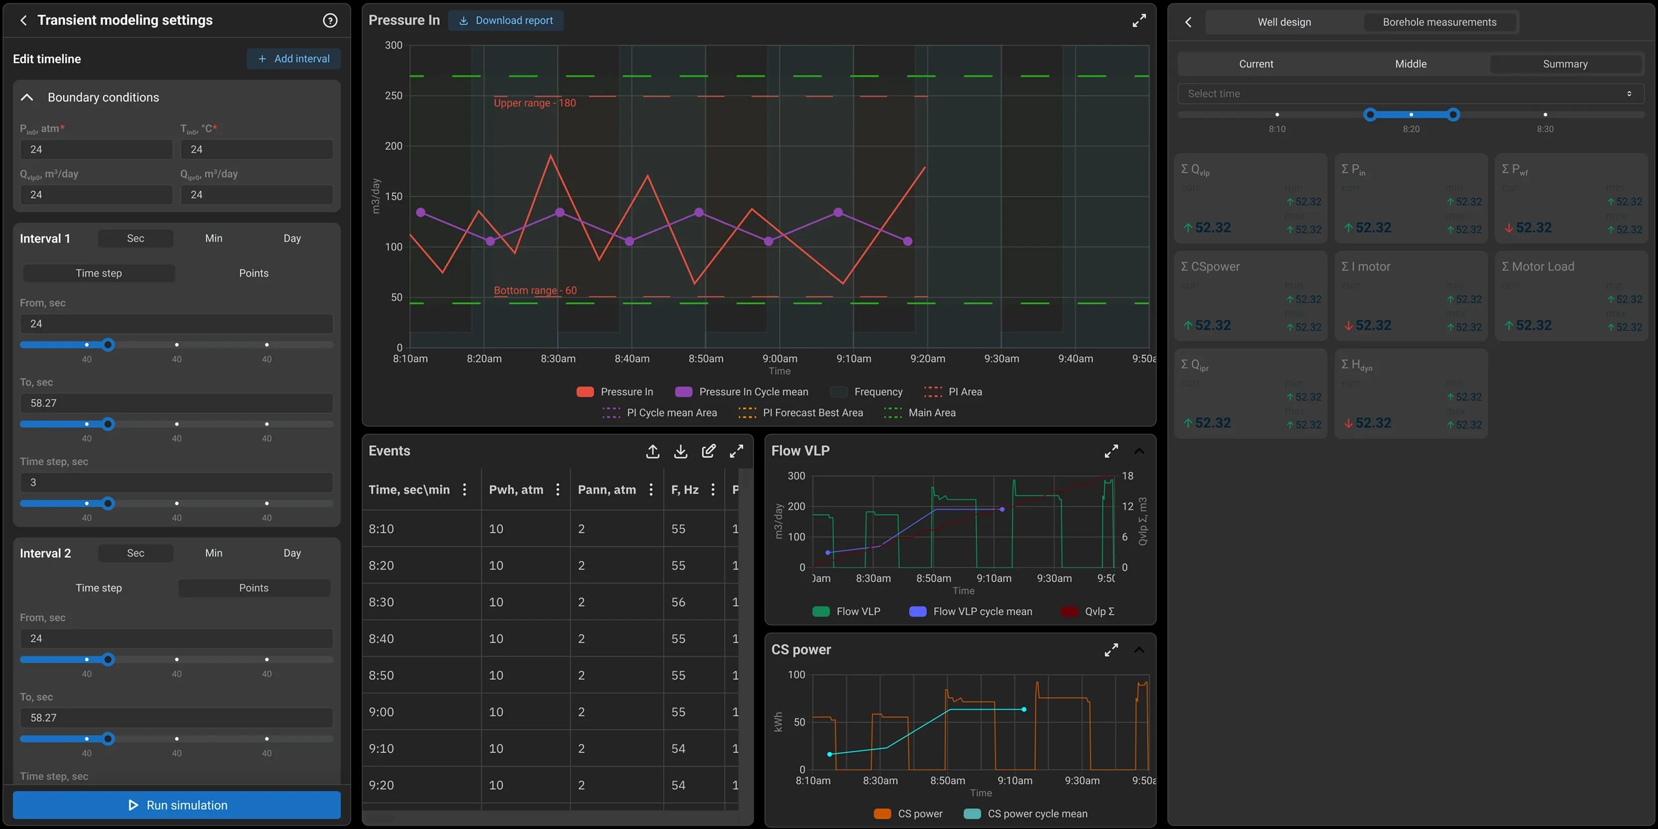
Task: Toggle CS power cycle mean legend
Action: 1026,814
